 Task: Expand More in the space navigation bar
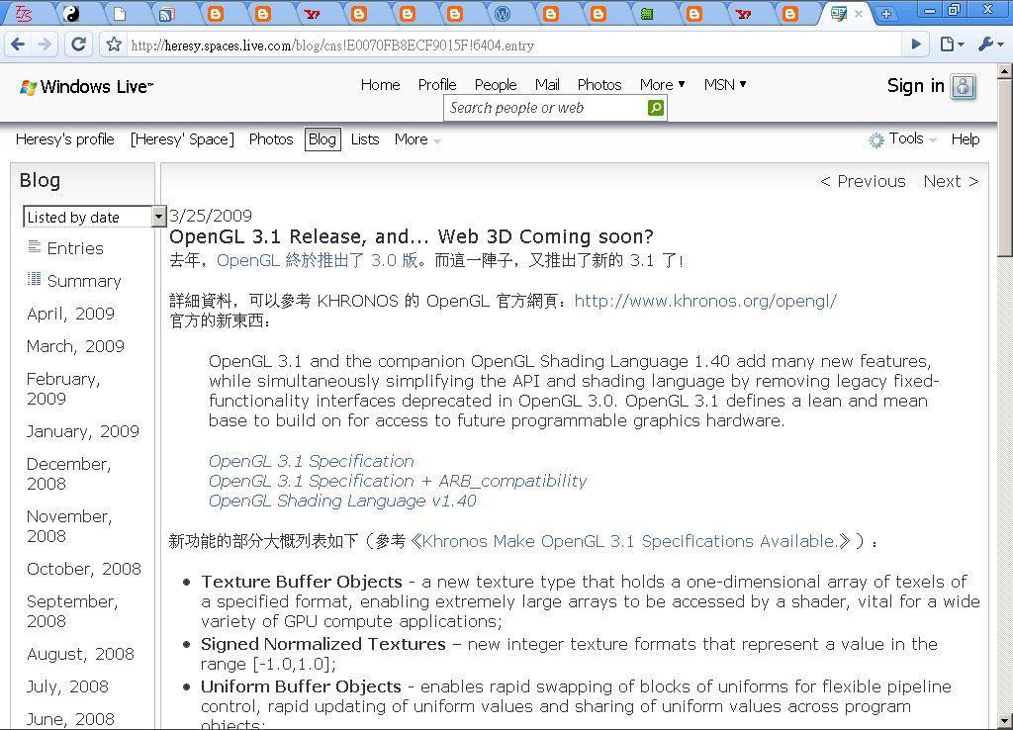[x=417, y=139]
